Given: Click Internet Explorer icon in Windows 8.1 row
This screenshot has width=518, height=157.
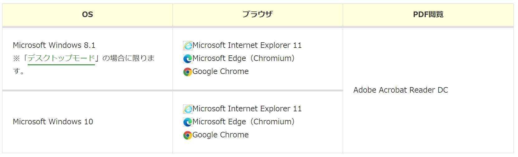Looking at the screenshot, I should click(187, 46).
